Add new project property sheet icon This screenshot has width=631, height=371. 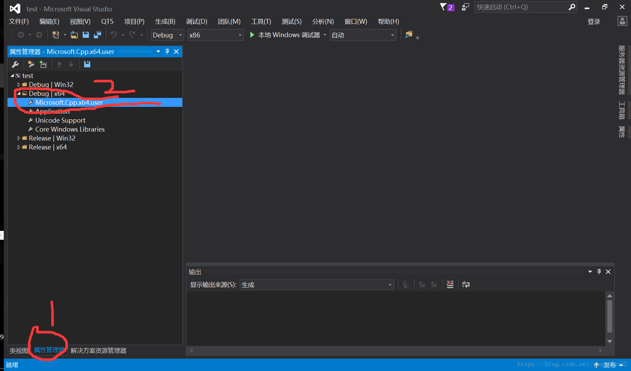(x=31, y=64)
